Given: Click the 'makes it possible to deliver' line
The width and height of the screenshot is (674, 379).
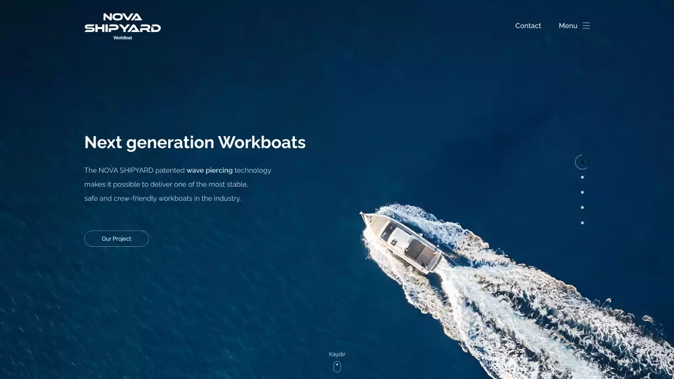Looking at the screenshot, I should (166, 184).
